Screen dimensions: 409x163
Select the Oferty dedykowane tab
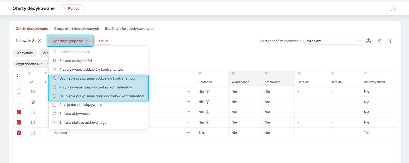(32, 29)
